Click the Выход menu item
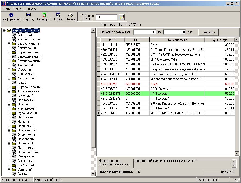The height and width of the screenshot is (183, 241). coord(32,9)
